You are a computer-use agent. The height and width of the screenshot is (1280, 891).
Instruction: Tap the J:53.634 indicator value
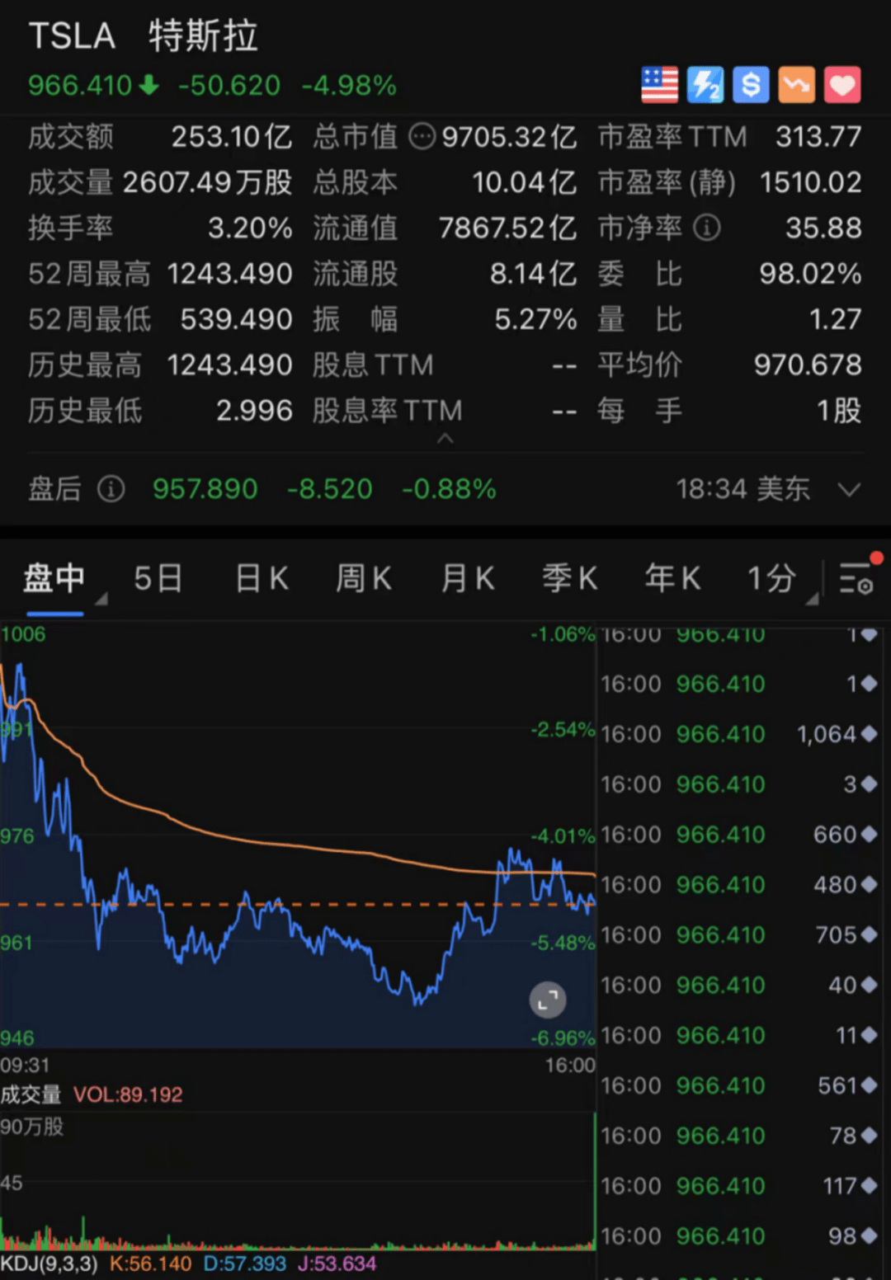click(337, 1264)
